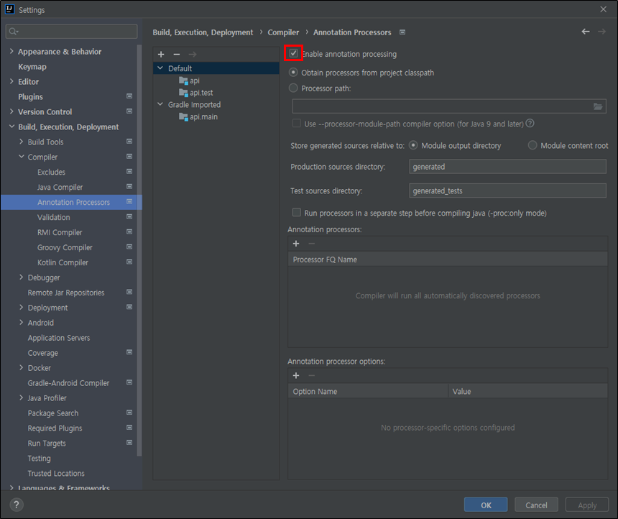Click the project-level icon beside Excludes
This screenshot has height=519, width=618.
click(x=129, y=172)
